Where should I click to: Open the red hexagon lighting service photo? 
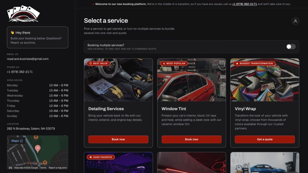coord(192,163)
